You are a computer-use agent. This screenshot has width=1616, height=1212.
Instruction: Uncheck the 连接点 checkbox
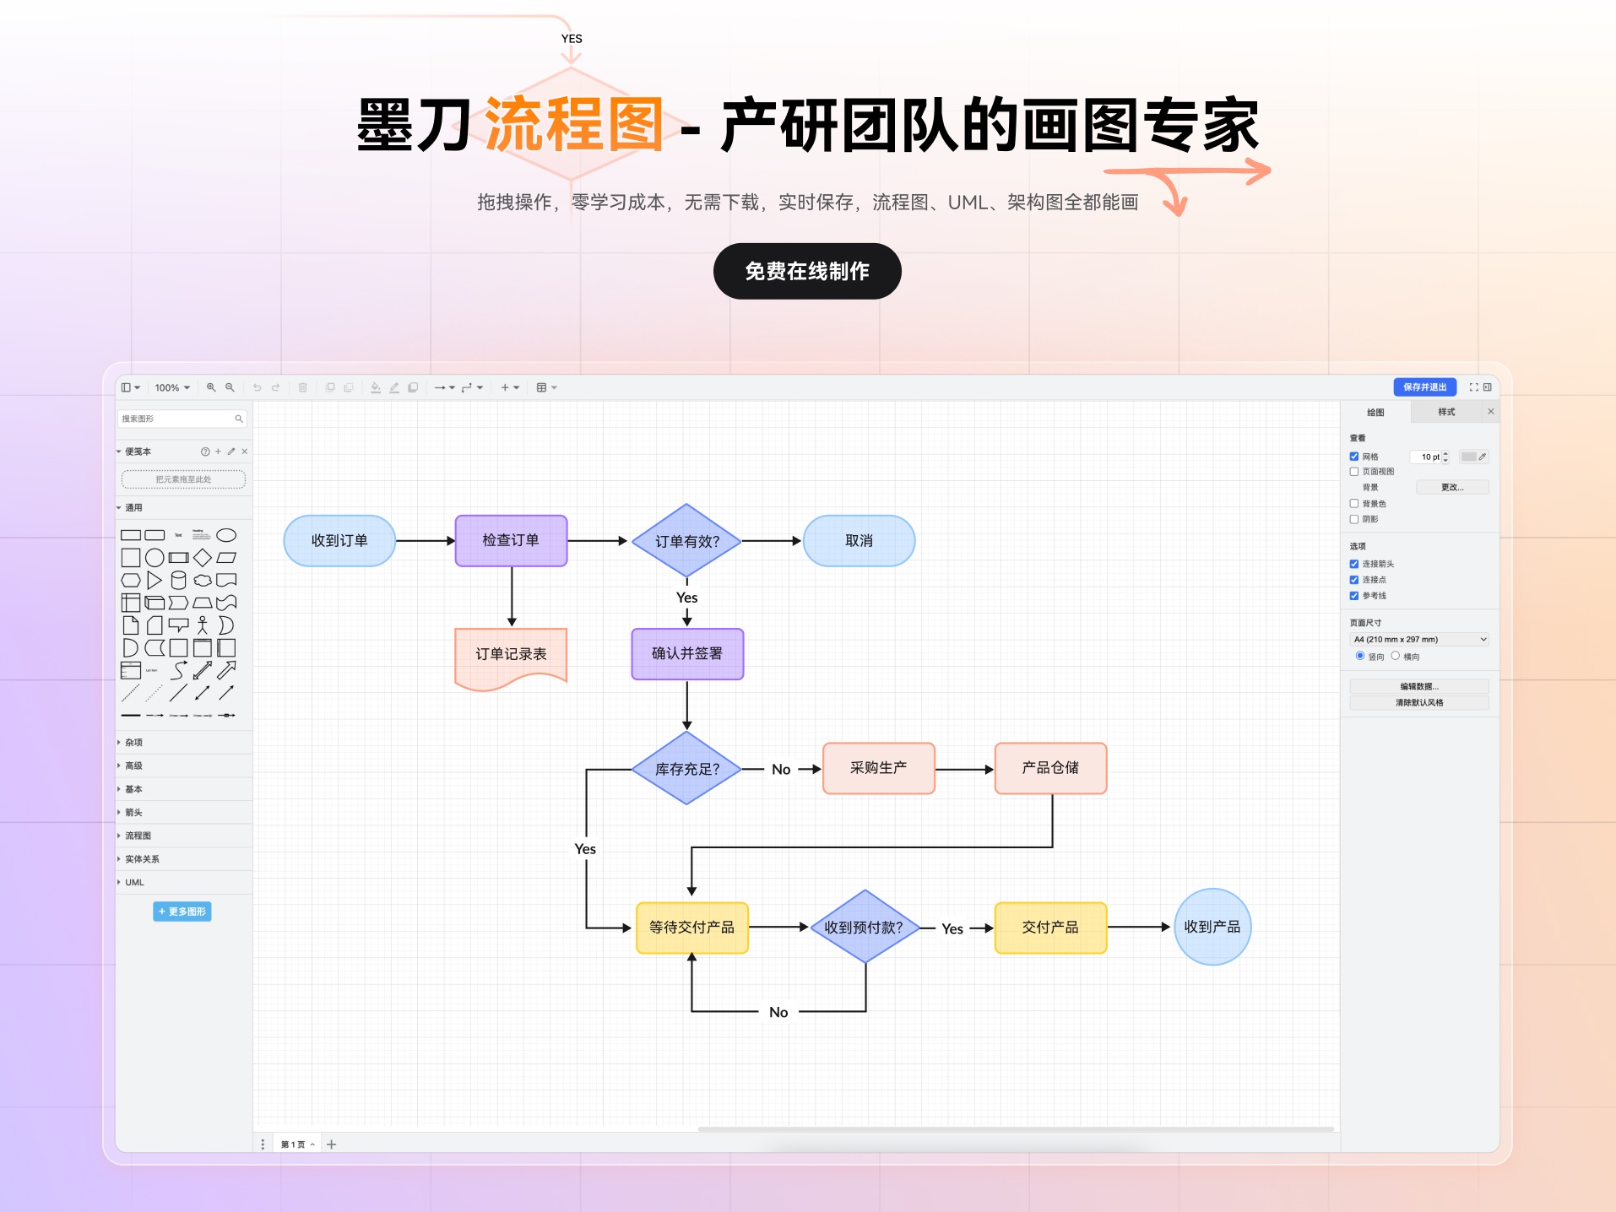(x=1354, y=580)
